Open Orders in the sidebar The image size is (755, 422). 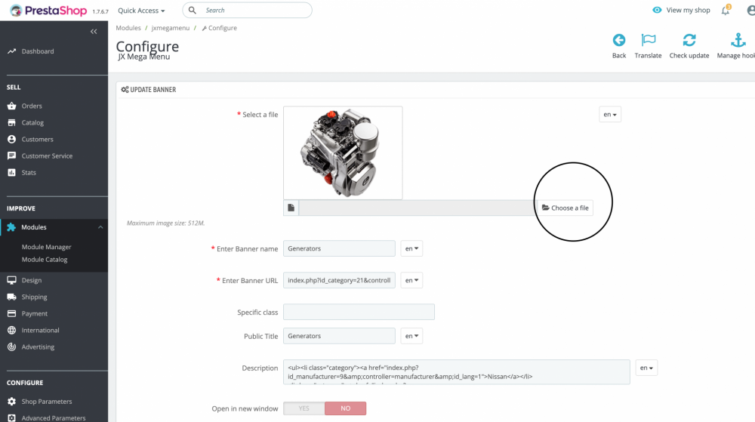[x=32, y=106]
